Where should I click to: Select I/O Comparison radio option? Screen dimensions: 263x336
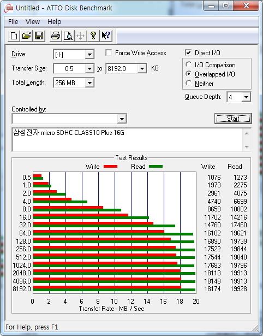(x=189, y=64)
